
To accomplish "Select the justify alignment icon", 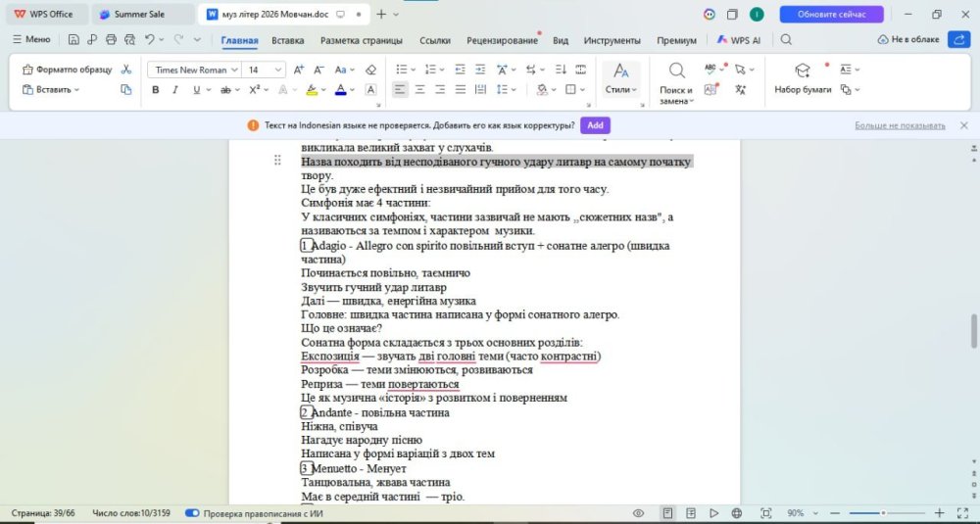I will point(460,90).
